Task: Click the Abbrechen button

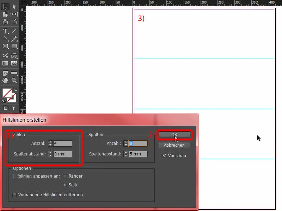Action: 174,145
